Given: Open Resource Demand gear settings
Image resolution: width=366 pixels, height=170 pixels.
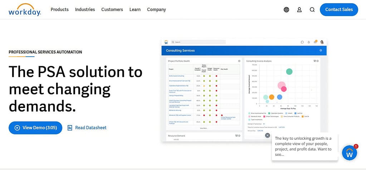Looking at the screenshot, I should [x=239, y=135].
